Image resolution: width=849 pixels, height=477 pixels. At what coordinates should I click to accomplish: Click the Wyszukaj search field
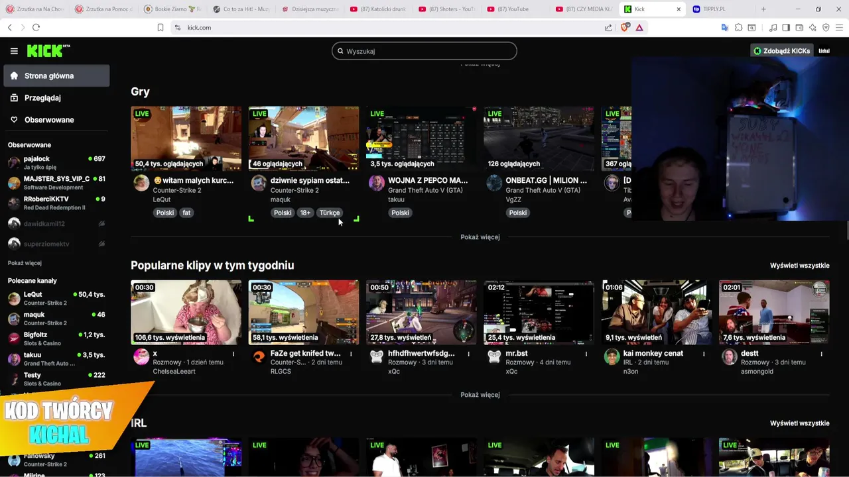point(424,51)
